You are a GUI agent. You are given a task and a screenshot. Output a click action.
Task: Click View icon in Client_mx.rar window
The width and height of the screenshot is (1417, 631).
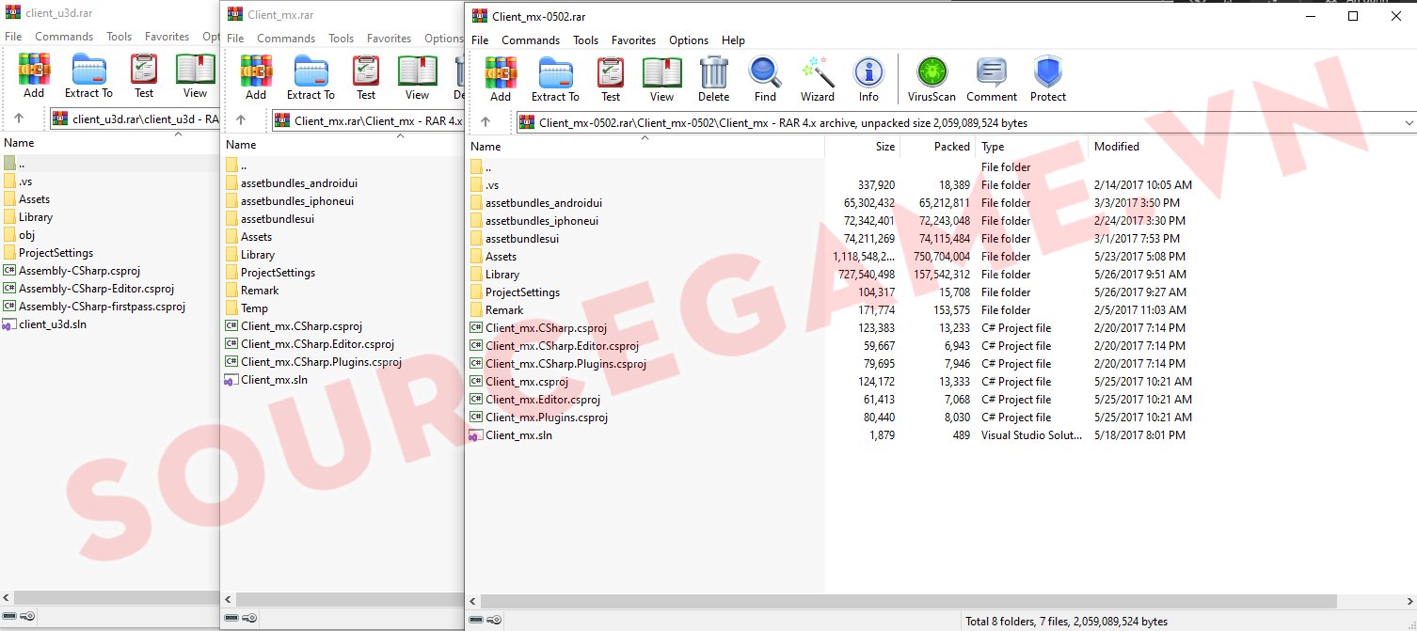click(418, 77)
